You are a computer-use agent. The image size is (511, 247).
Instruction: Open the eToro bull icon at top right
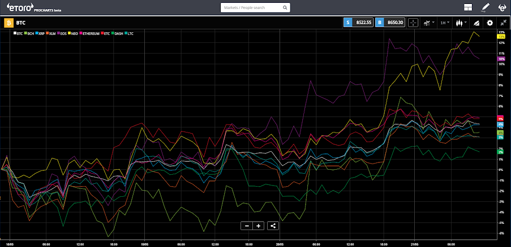pyautogui.click(x=503, y=7)
